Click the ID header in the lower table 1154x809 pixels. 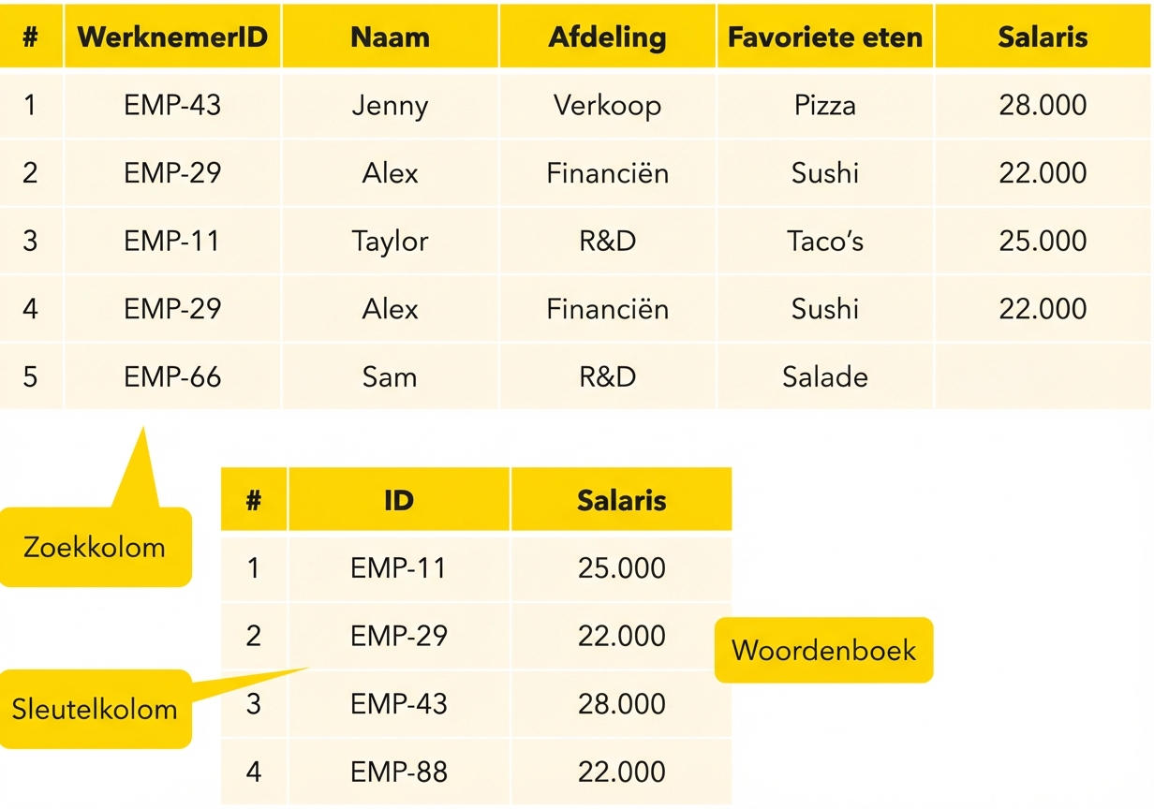pyautogui.click(x=398, y=500)
